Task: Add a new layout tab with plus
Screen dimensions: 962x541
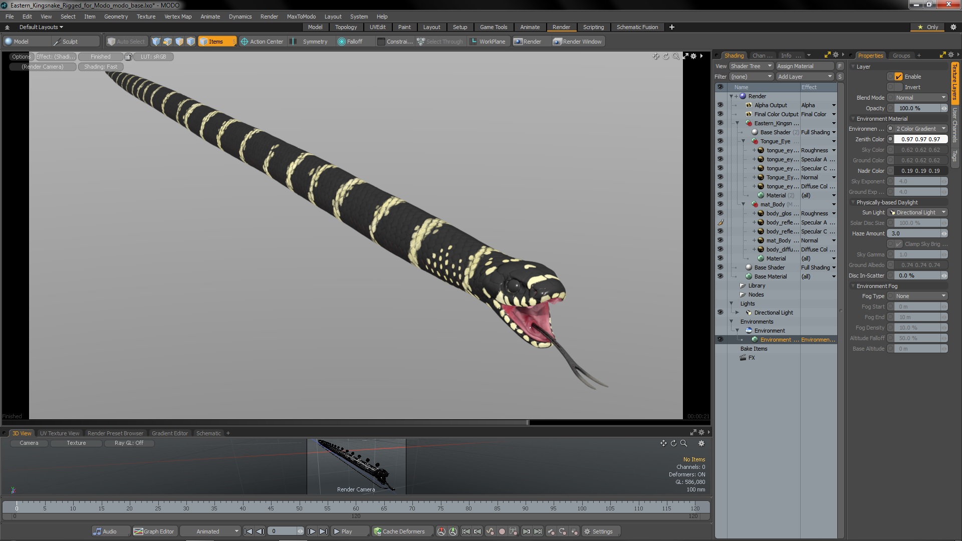Action: coord(671,27)
